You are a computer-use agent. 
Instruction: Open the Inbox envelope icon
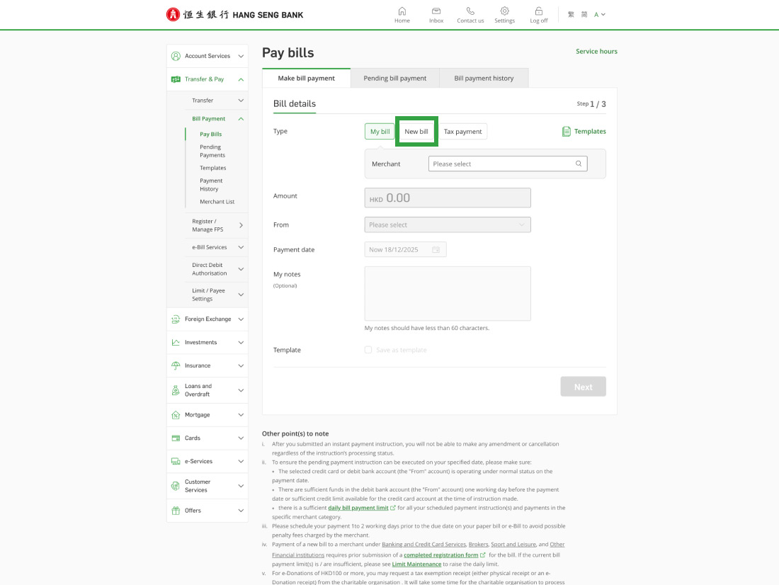click(436, 11)
